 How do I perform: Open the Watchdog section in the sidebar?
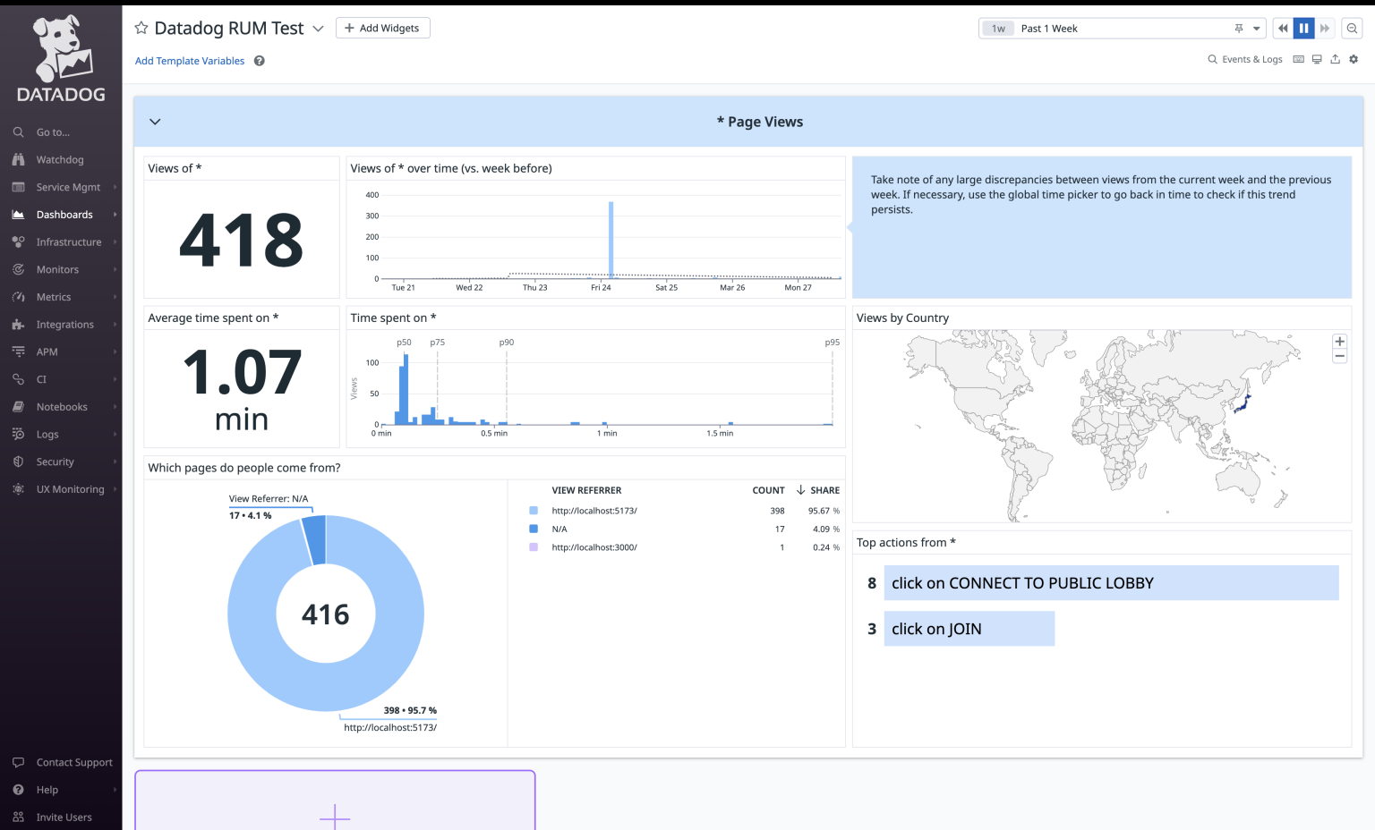click(x=61, y=159)
